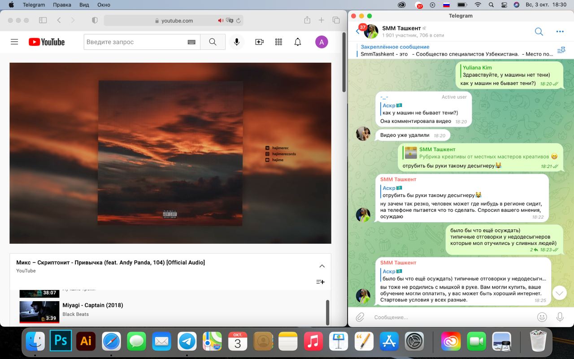The image size is (574, 359).
Task: Open Safari privacy shield report
Action: pyautogui.click(x=95, y=20)
